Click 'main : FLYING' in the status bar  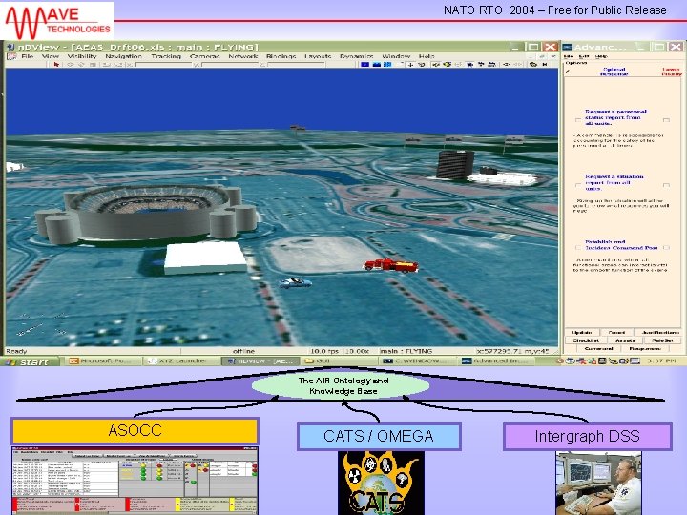click(406, 351)
